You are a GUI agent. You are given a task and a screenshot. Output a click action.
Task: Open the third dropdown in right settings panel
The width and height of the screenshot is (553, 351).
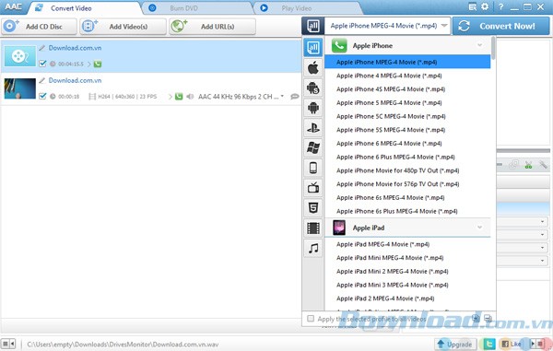[543, 248]
